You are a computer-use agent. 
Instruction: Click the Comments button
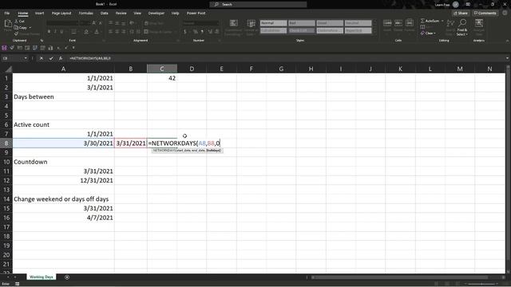tap(485, 13)
